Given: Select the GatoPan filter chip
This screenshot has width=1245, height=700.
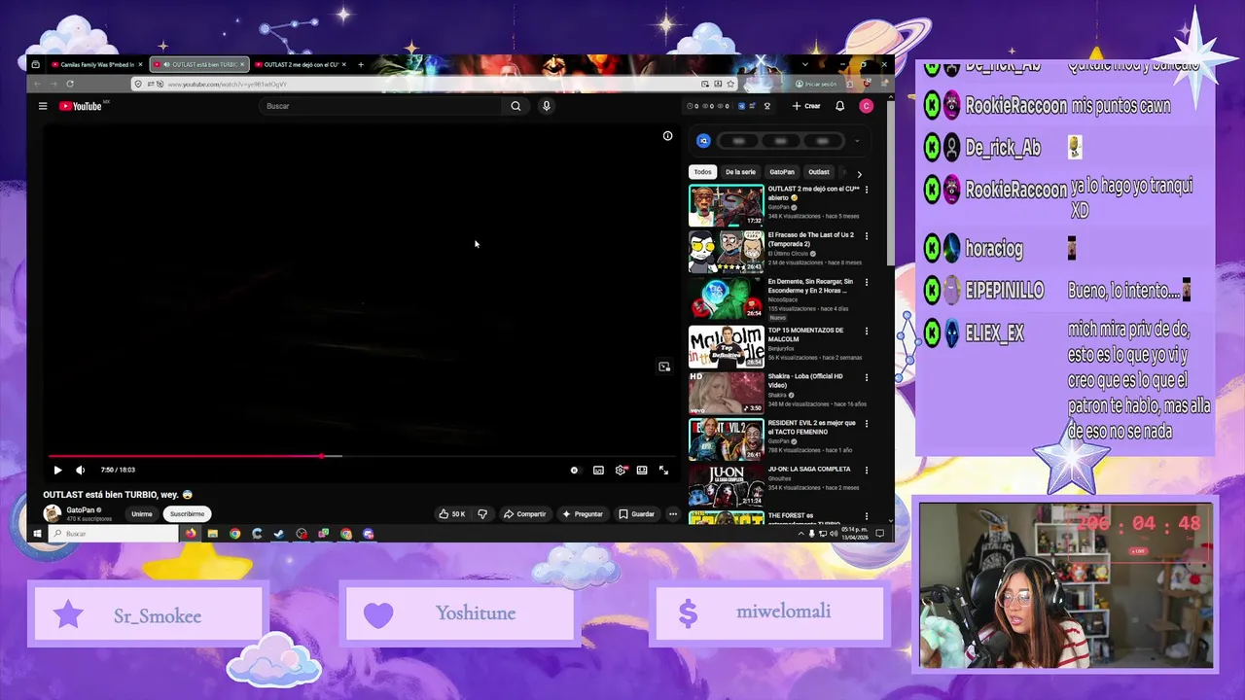Looking at the screenshot, I should pos(782,172).
